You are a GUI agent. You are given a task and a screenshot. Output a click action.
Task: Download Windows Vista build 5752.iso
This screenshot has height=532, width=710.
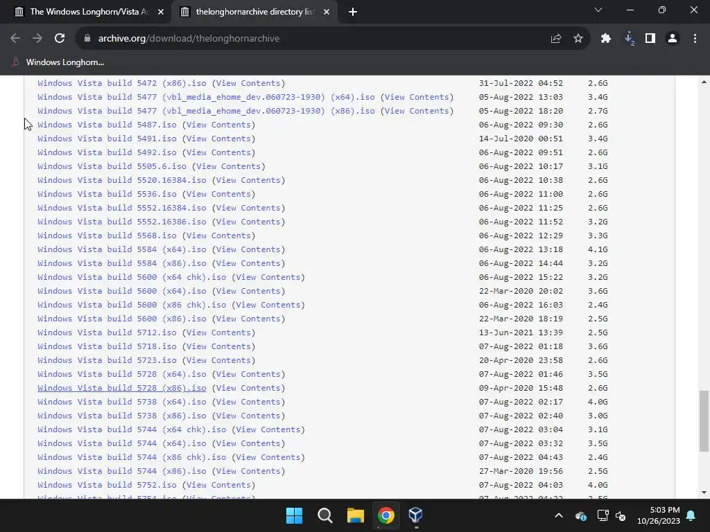coord(107,485)
